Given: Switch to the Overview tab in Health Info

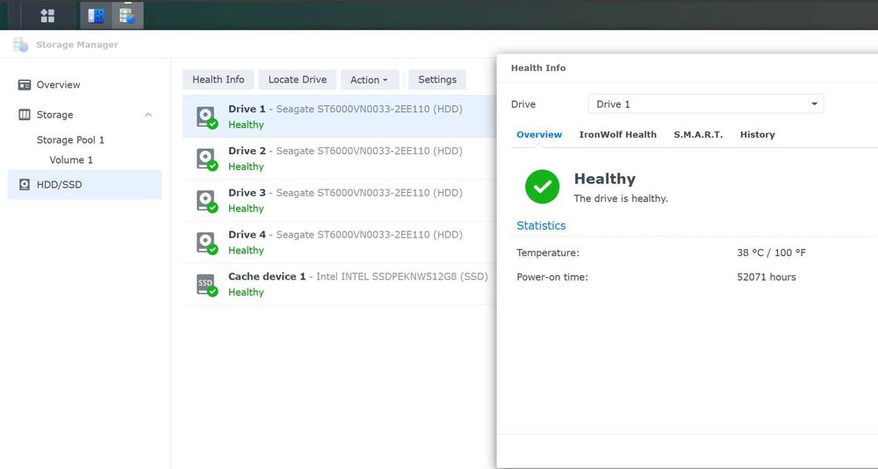Looking at the screenshot, I should 539,135.
